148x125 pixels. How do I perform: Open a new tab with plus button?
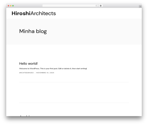(140, 7)
